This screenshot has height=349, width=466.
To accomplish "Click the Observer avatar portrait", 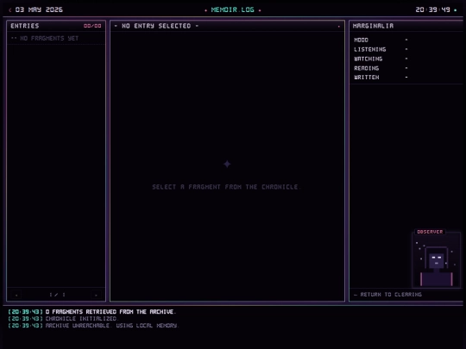I will 437,261.
